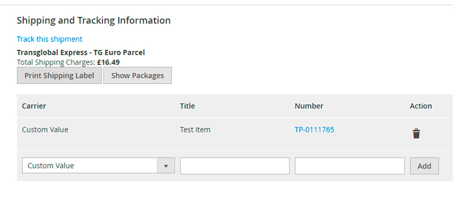
Task: Focus the empty Title input field
Action: click(235, 166)
